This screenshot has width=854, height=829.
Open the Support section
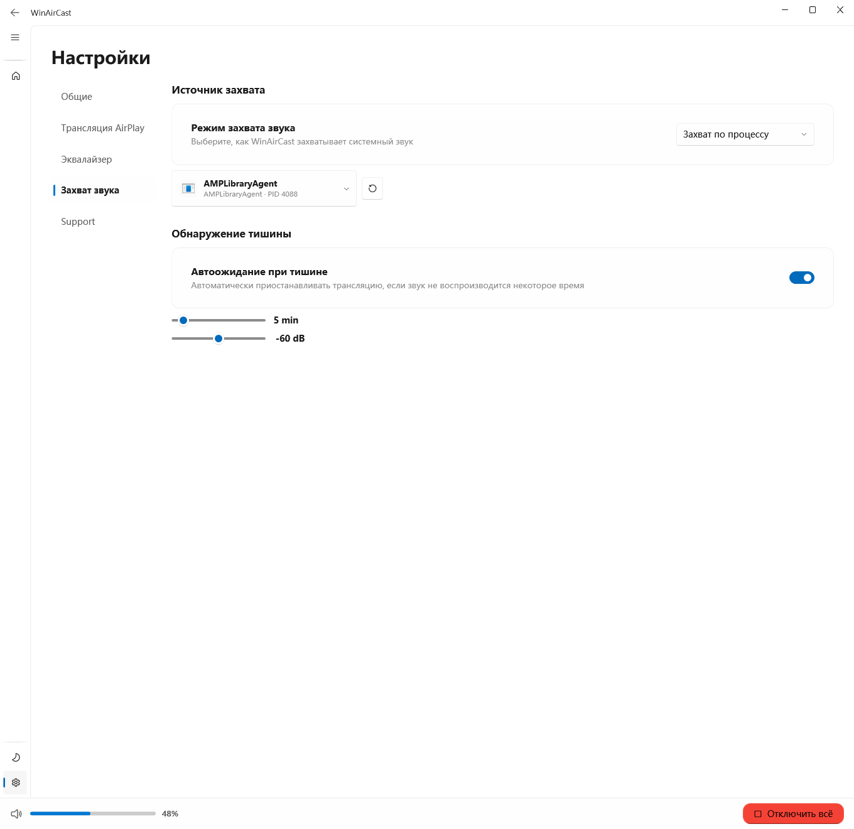[78, 222]
